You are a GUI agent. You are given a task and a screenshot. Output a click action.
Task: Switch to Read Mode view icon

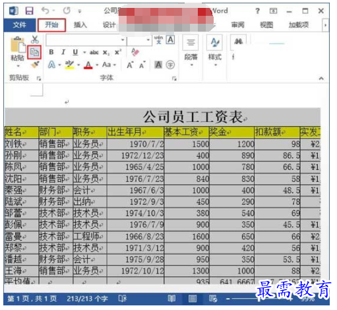click(x=171, y=299)
